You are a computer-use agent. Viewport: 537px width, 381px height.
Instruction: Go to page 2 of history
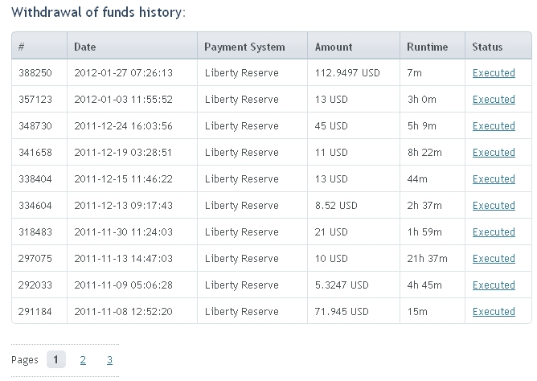[x=83, y=360]
